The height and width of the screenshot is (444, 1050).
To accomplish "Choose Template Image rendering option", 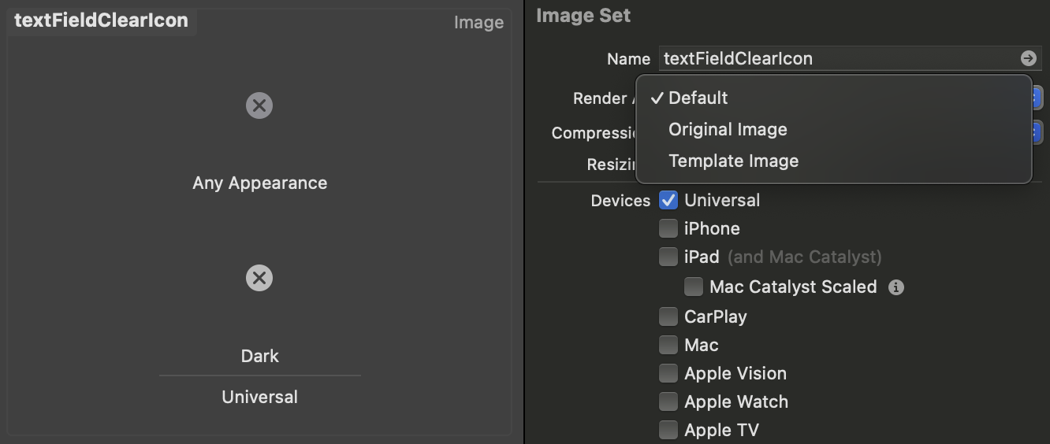I will 733,161.
